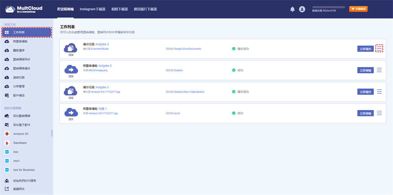Click the backup cloud icon for task 002
The width and height of the screenshot is (393, 195).
tap(71, 91)
